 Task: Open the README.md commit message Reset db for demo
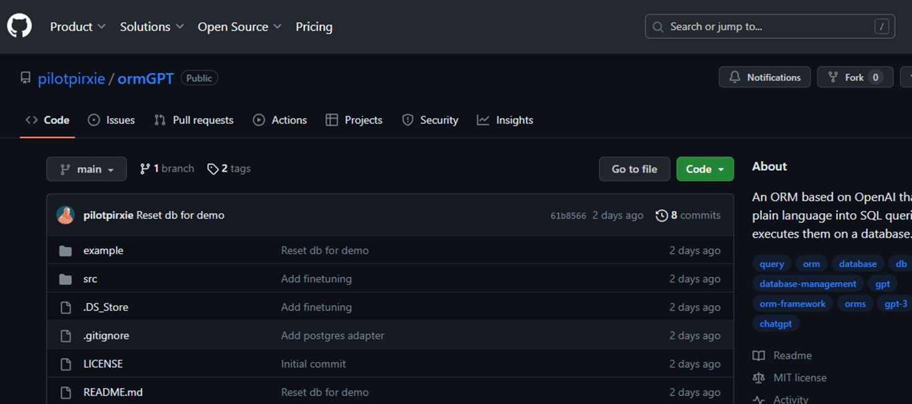pos(324,392)
